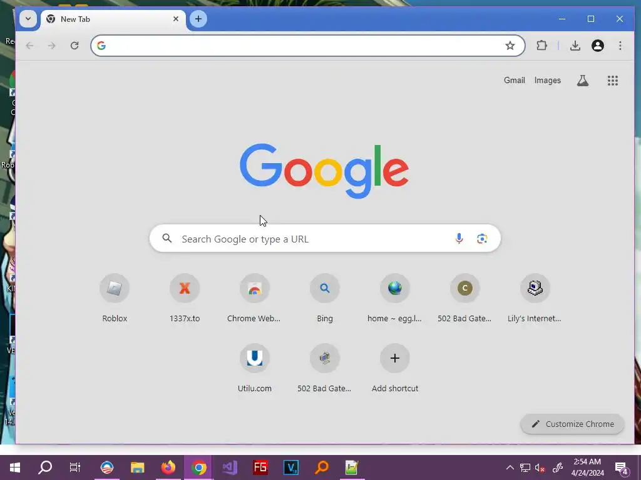The width and height of the screenshot is (641, 480).
Task: Open the tab search dropdown arrow
Action: tap(28, 19)
